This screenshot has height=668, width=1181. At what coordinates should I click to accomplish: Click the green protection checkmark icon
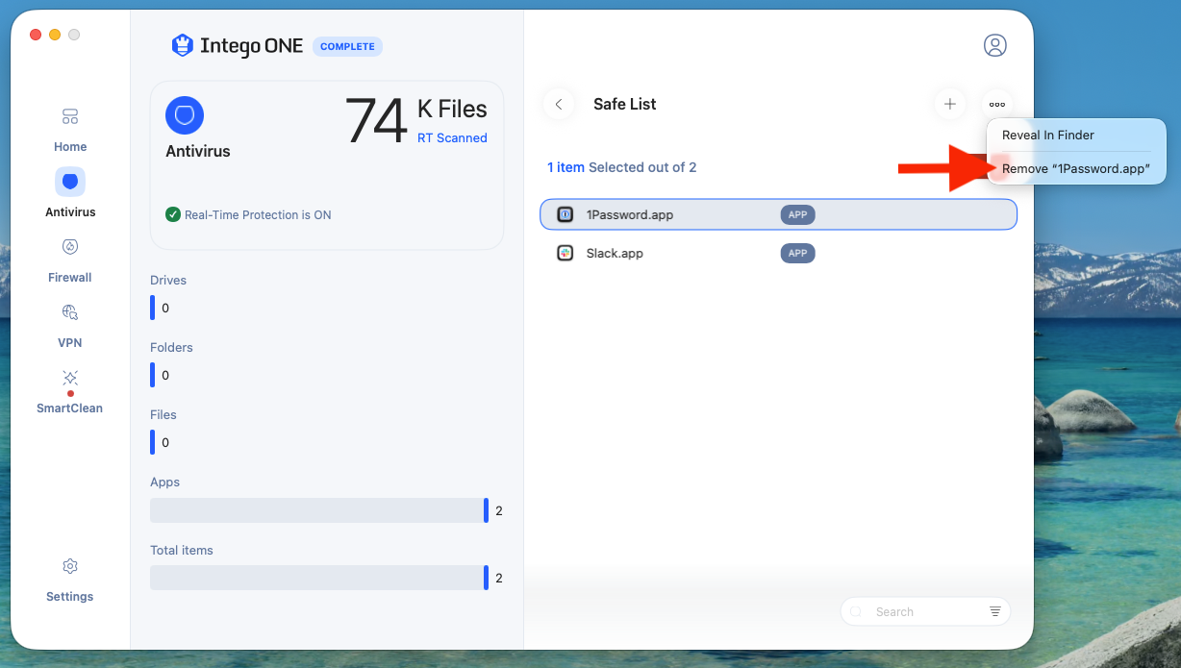point(173,214)
